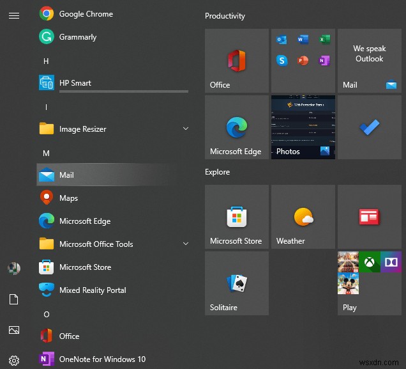Click the Productivity group heading
This screenshot has width=406, height=369.
click(225, 16)
